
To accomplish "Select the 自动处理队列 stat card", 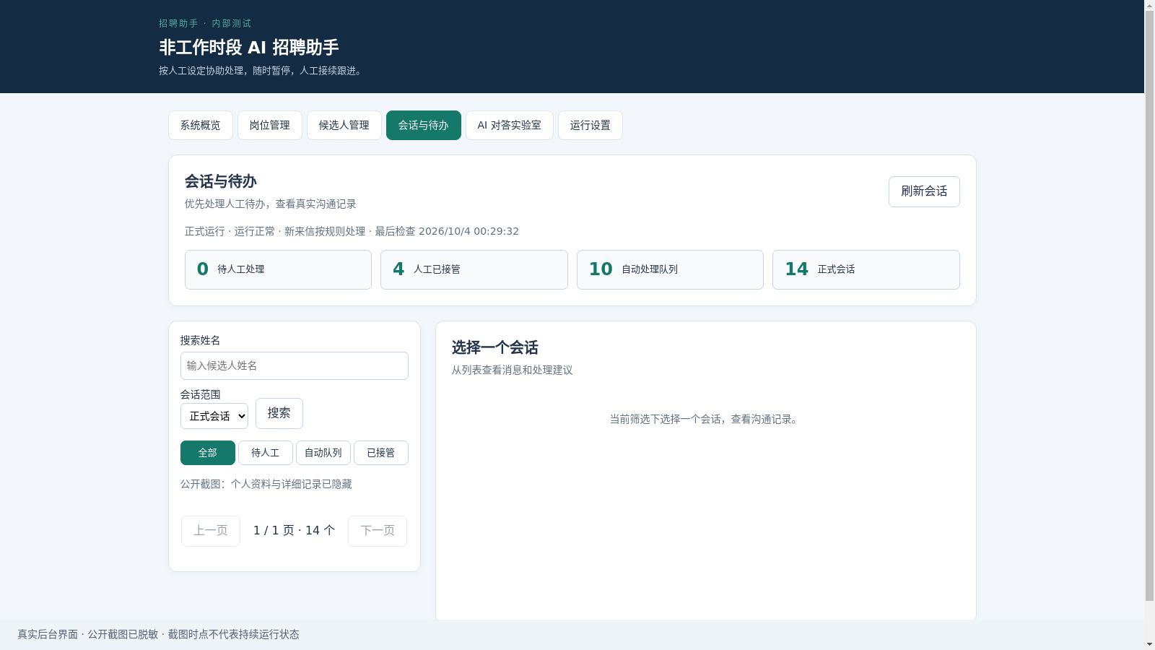I will tap(670, 269).
